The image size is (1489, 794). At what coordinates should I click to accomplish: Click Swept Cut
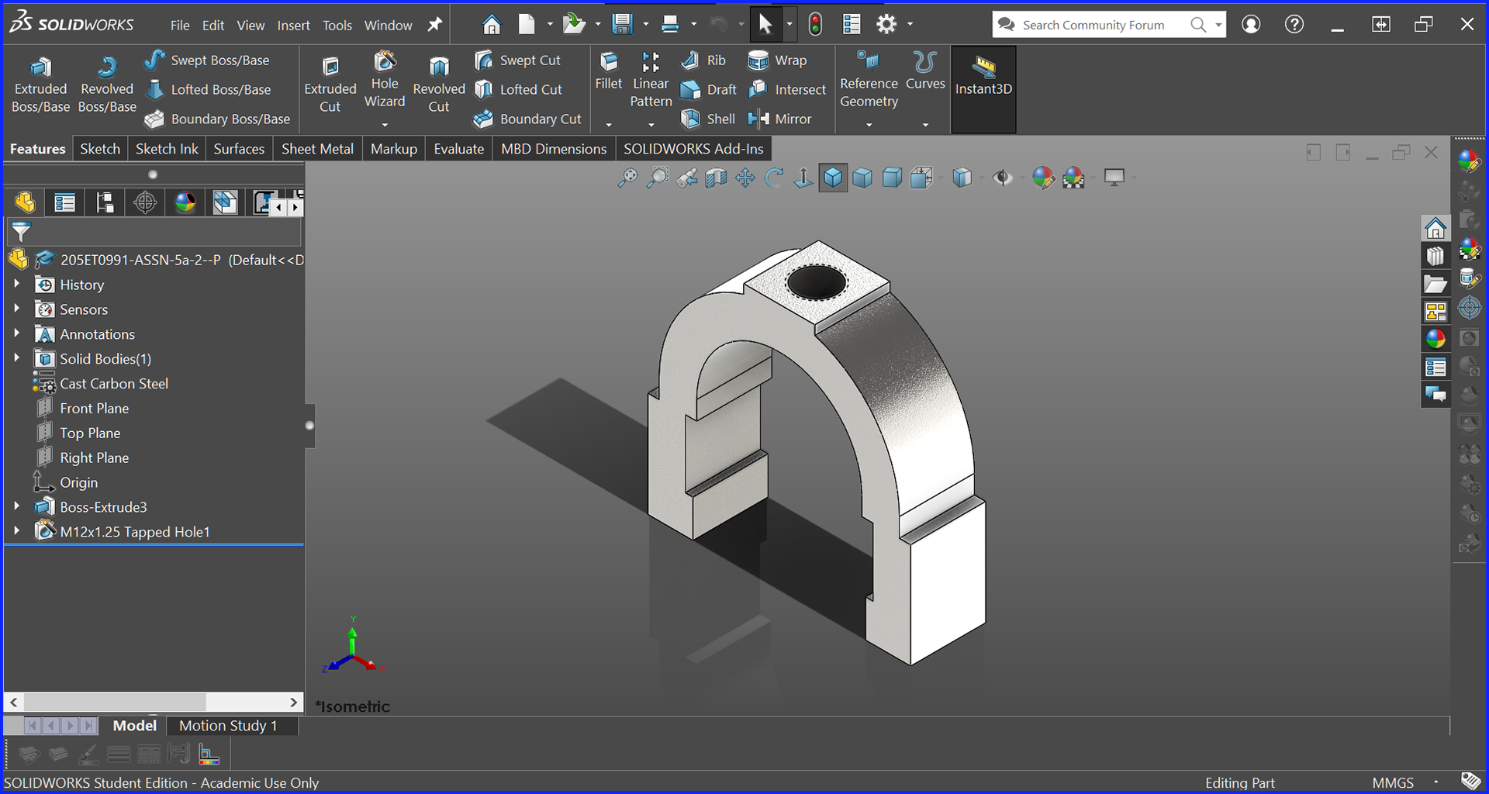click(517, 60)
